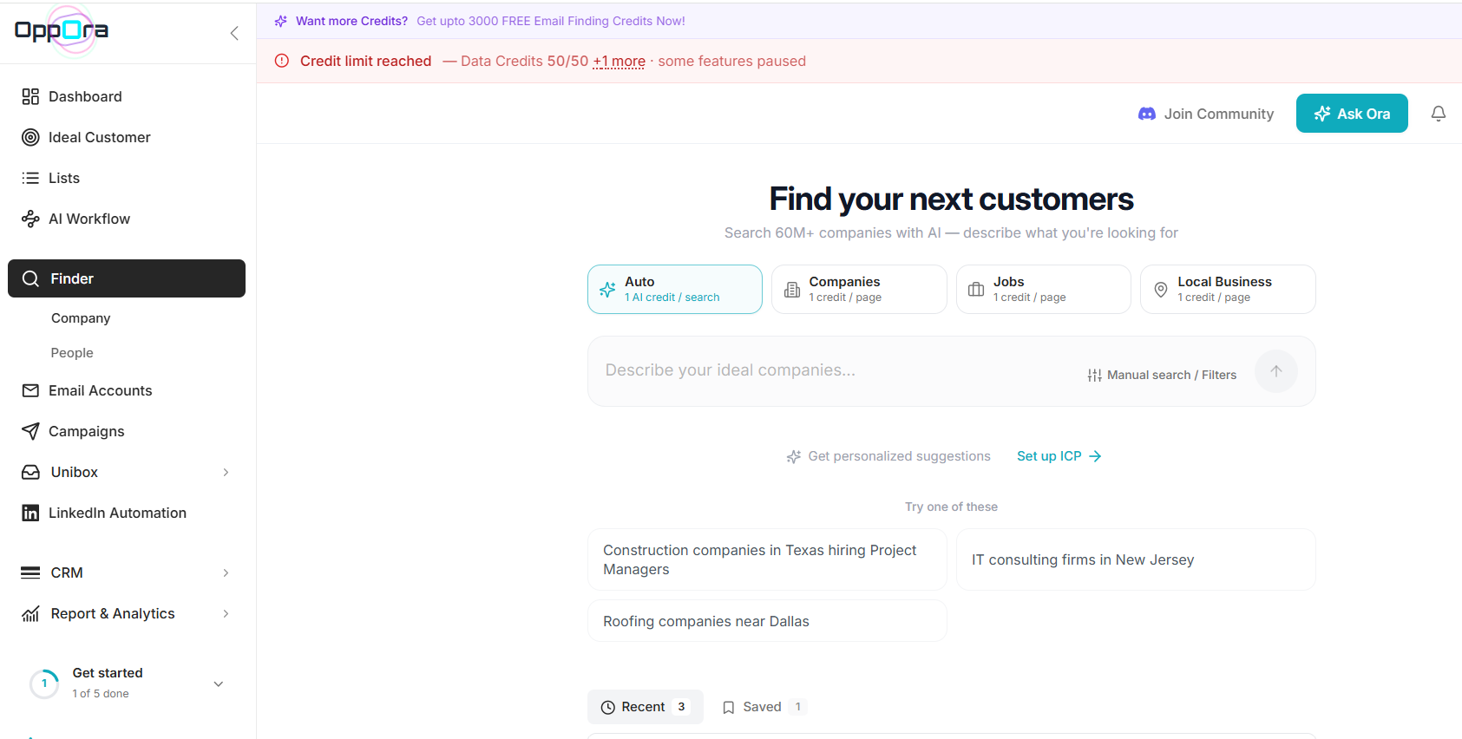Click the LinkedIn Automation icon
The width and height of the screenshot is (1462, 739).
click(x=30, y=513)
